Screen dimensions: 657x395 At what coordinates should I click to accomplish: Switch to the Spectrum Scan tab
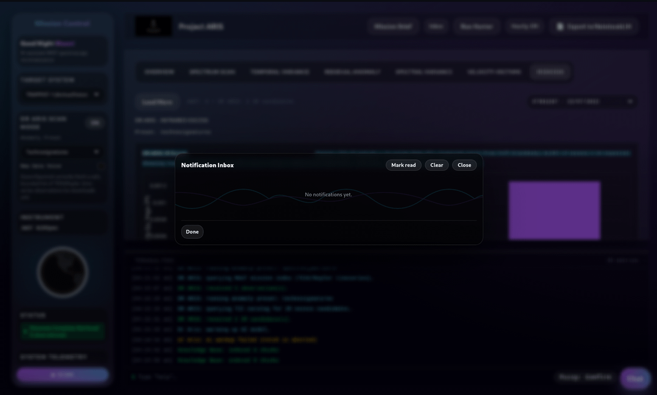[x=212, y=72]
